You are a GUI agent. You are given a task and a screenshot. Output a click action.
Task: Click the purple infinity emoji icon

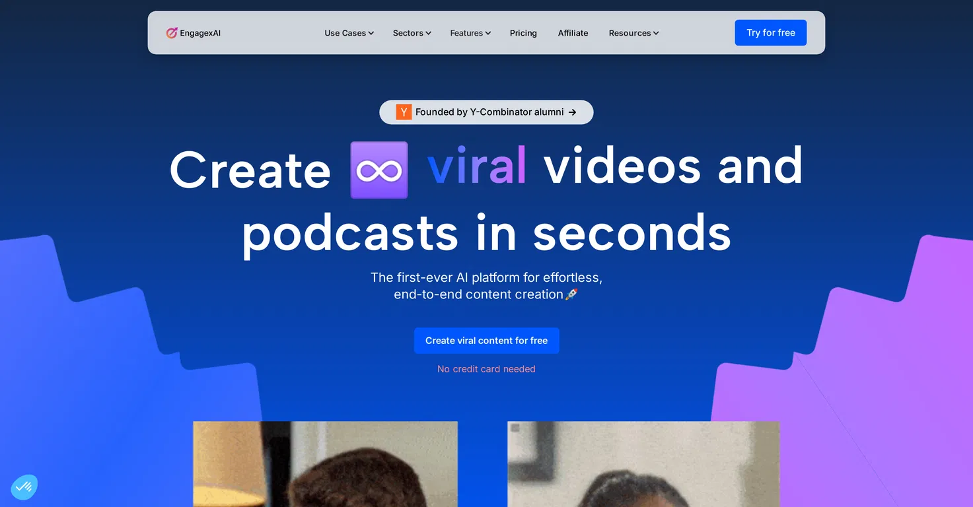point(379,170)
